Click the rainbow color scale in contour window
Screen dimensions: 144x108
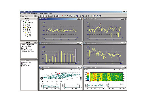[88, 77]
